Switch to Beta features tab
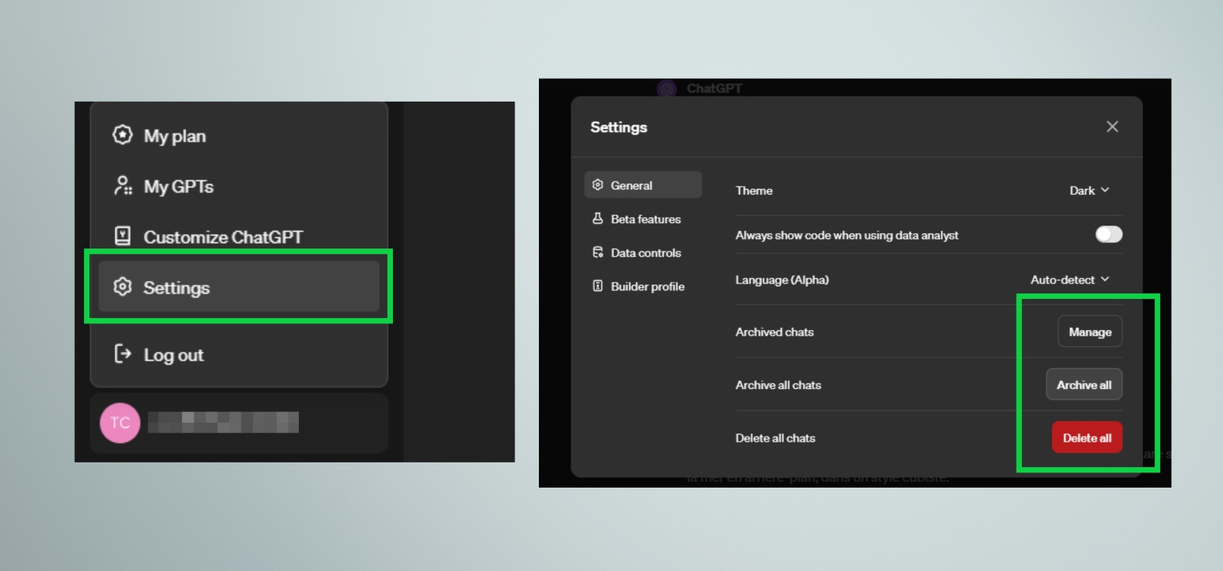Image resolution: width=1223 pixels, height=571 pixels. 643,219
